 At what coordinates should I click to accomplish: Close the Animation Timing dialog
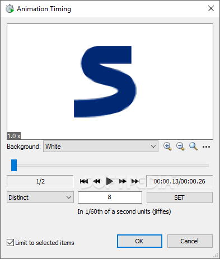pos(211,8)
